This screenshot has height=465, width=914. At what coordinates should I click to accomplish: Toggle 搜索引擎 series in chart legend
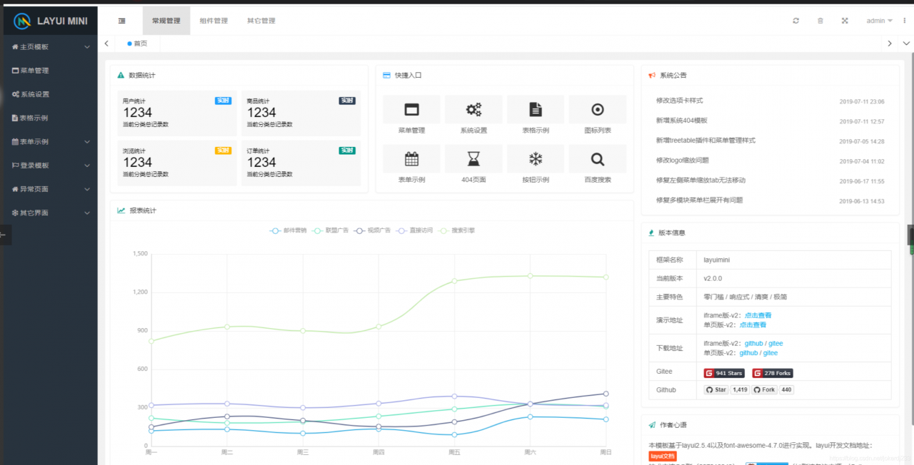pyautogui.click(x=457, y=230)
